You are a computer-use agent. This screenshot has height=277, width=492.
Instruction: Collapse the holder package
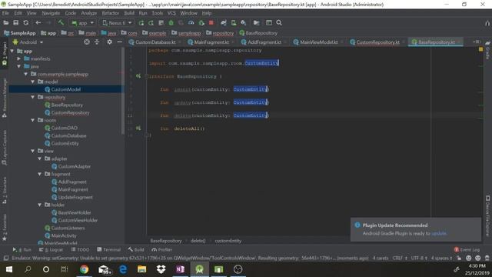click(x=39, y=205)
